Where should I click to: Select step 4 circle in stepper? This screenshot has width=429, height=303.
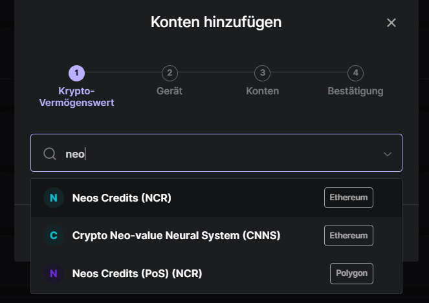point(355,73)
